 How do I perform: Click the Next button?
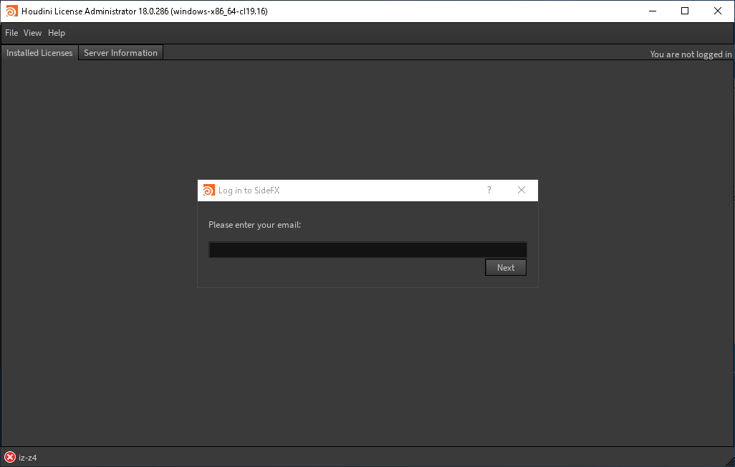click(x=505, y=268)
